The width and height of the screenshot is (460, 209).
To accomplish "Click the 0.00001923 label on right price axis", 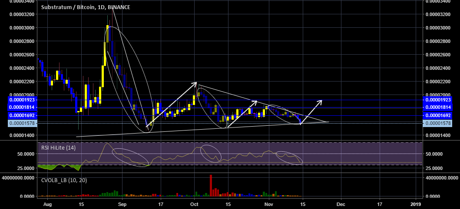I will (437, 100).
